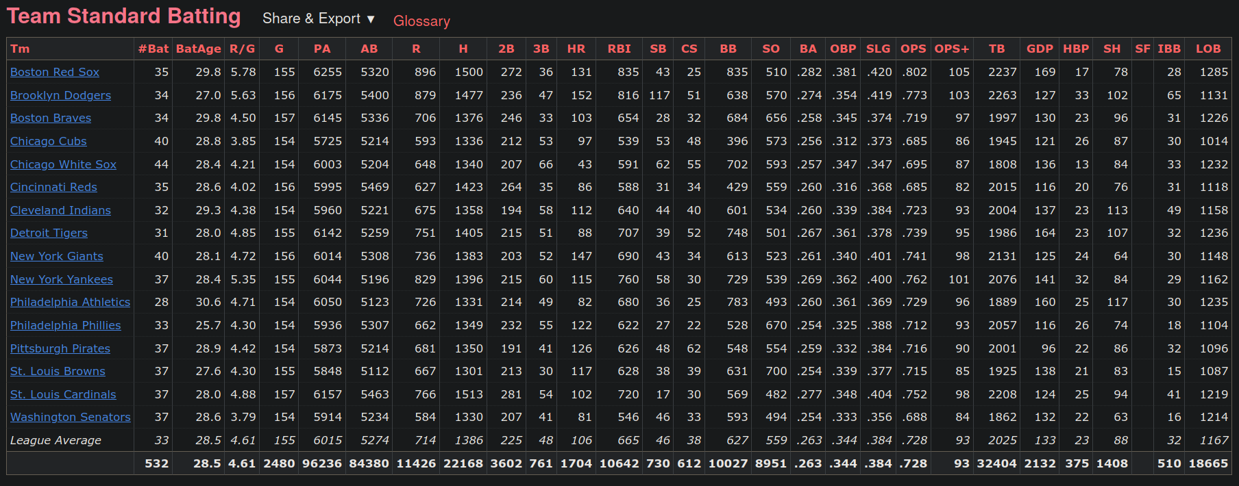Viewport: 1239px width, 486px height.
Task: Open the Boston Braves team link
Action: 51,118
